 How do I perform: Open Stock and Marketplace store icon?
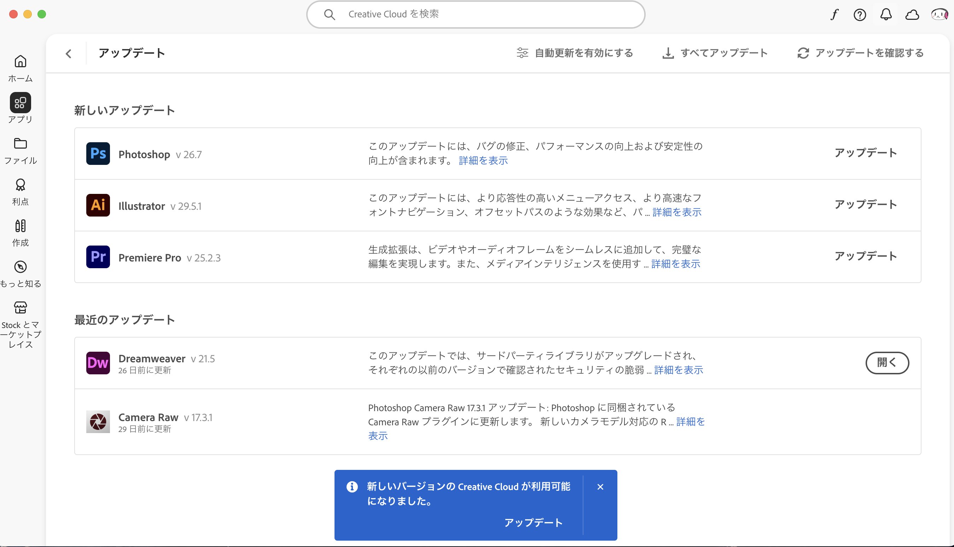(20, 308)
